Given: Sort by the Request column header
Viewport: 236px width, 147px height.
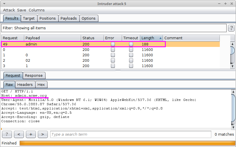Looking at the screenshot, I should pyautogui.click(x=13, y=38).
